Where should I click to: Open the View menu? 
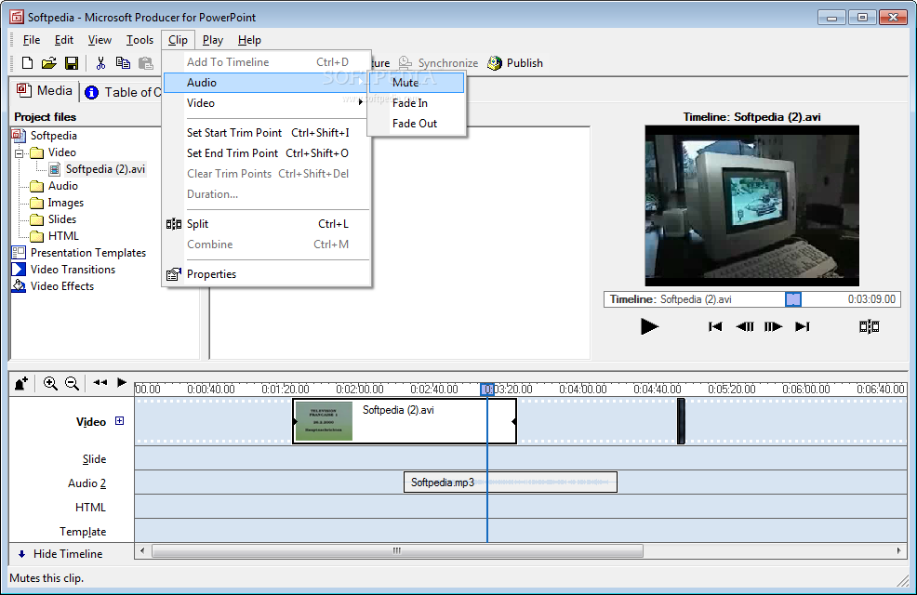coord(100,40)
